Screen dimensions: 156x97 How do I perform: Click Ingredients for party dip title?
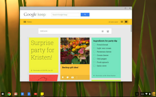(105, 41)
